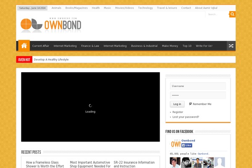Open Travel & leisure top link

tap(167, 8)
